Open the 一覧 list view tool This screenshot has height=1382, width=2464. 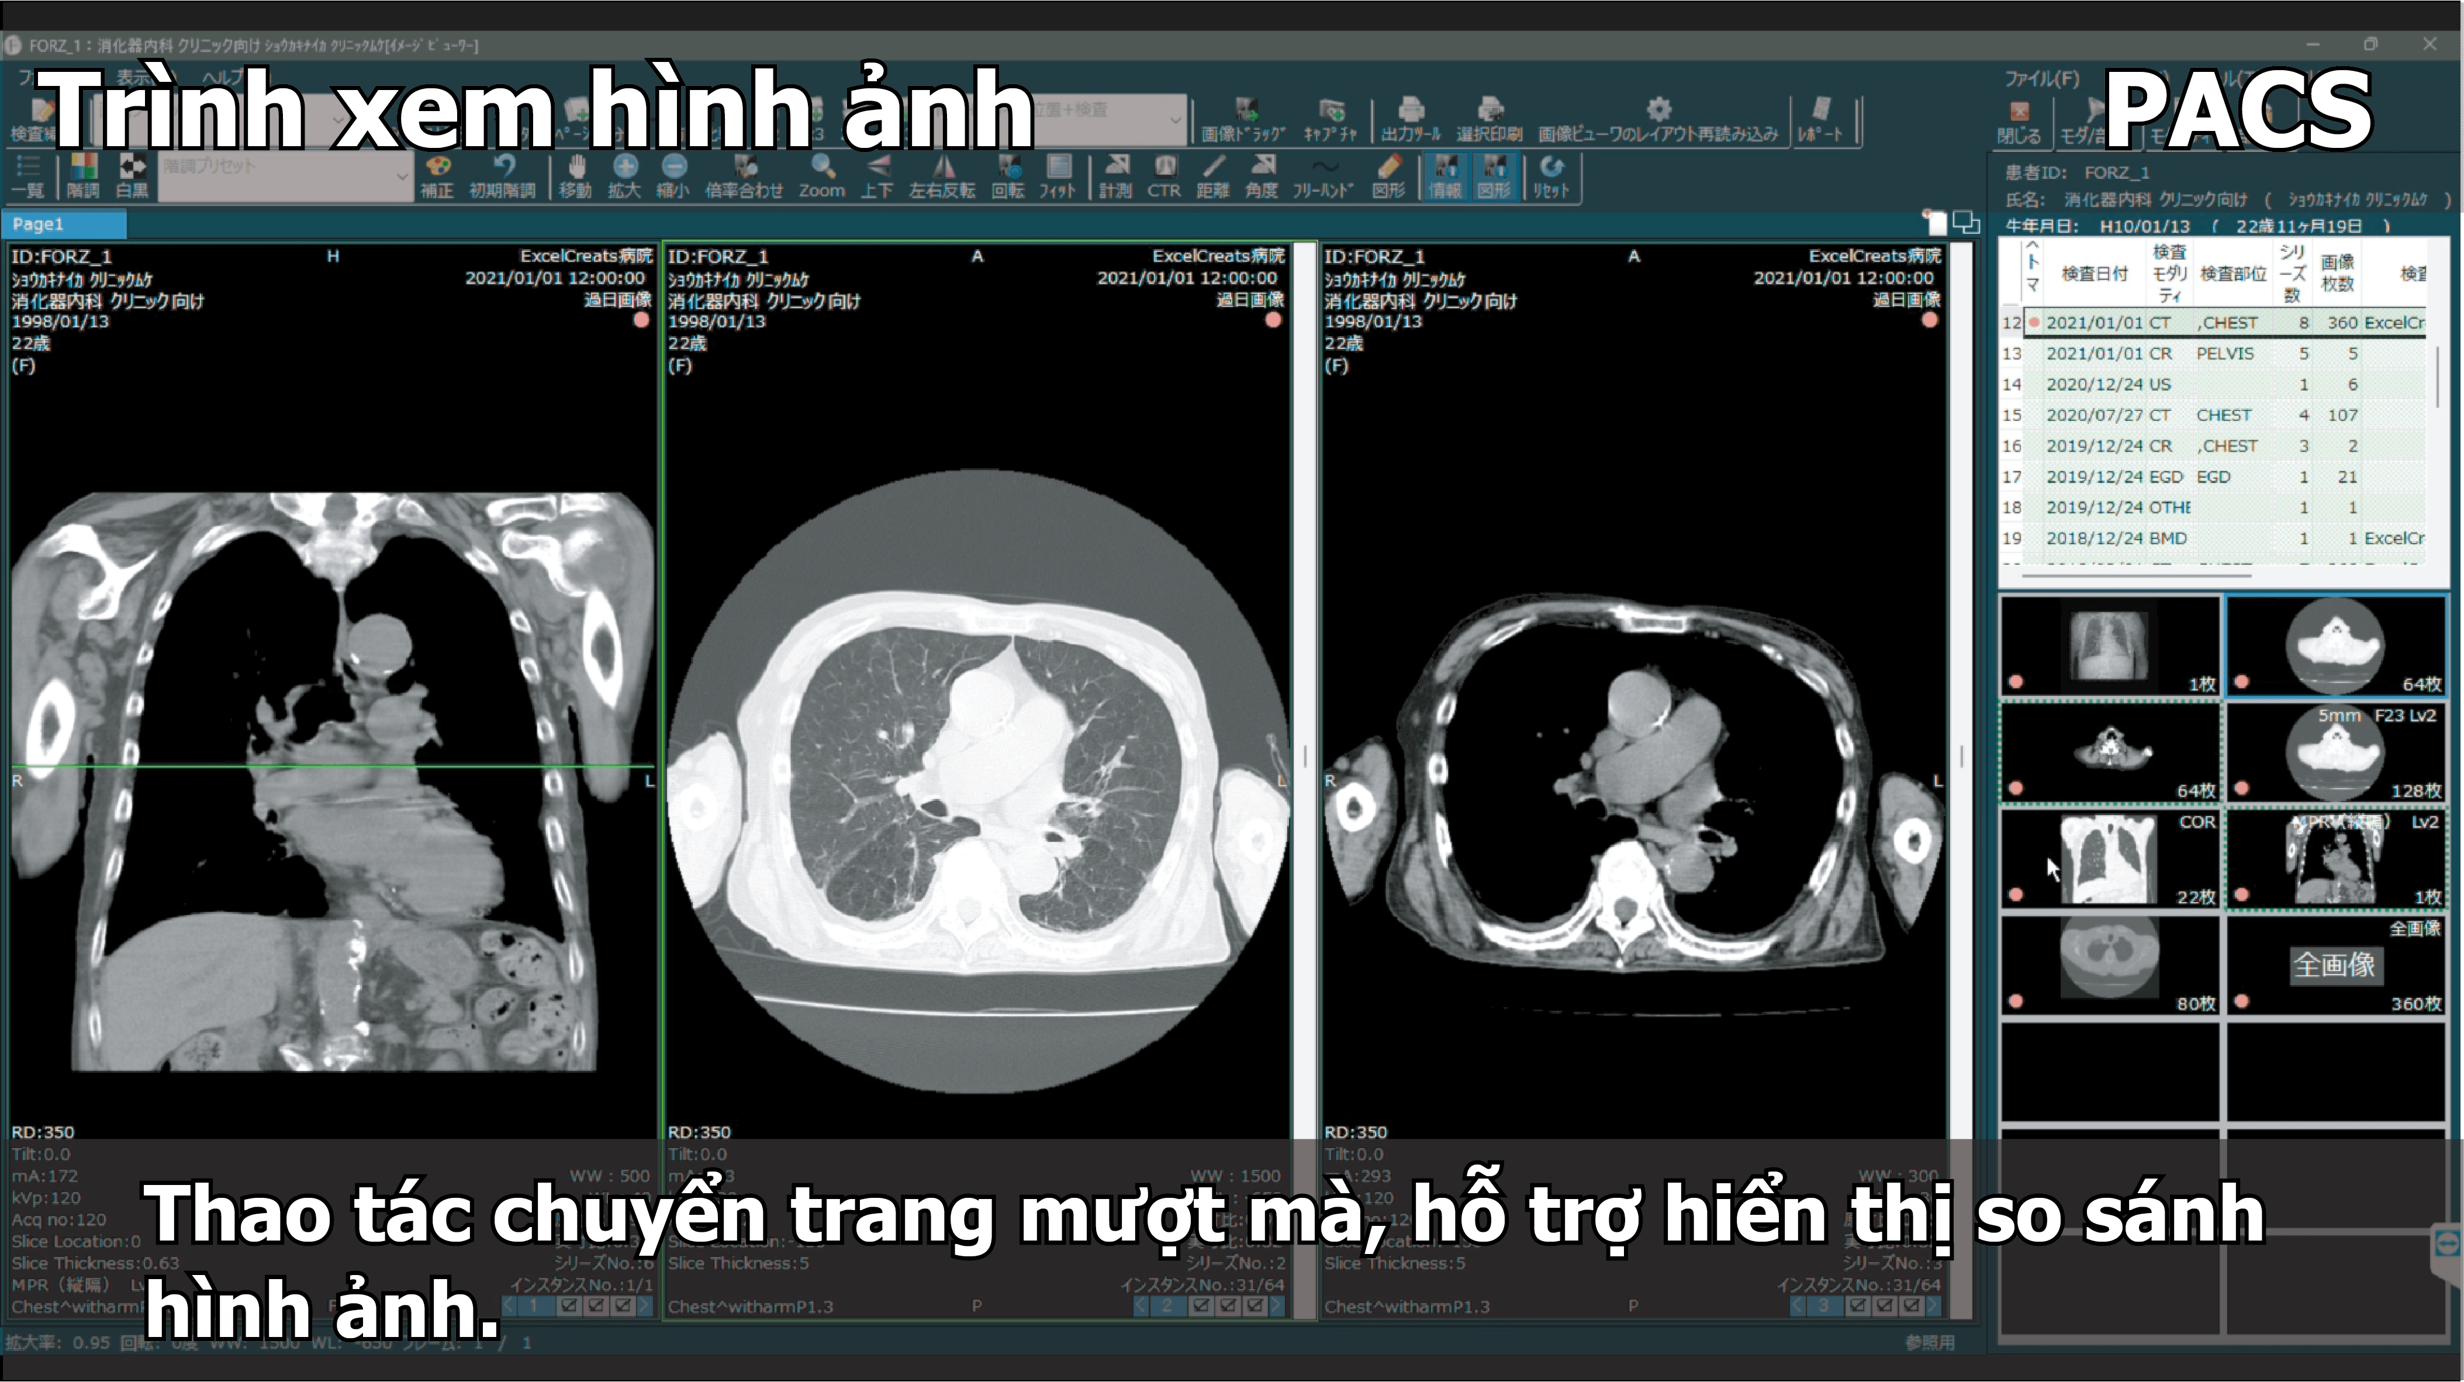pyautogui.click(x=27, y=176)
